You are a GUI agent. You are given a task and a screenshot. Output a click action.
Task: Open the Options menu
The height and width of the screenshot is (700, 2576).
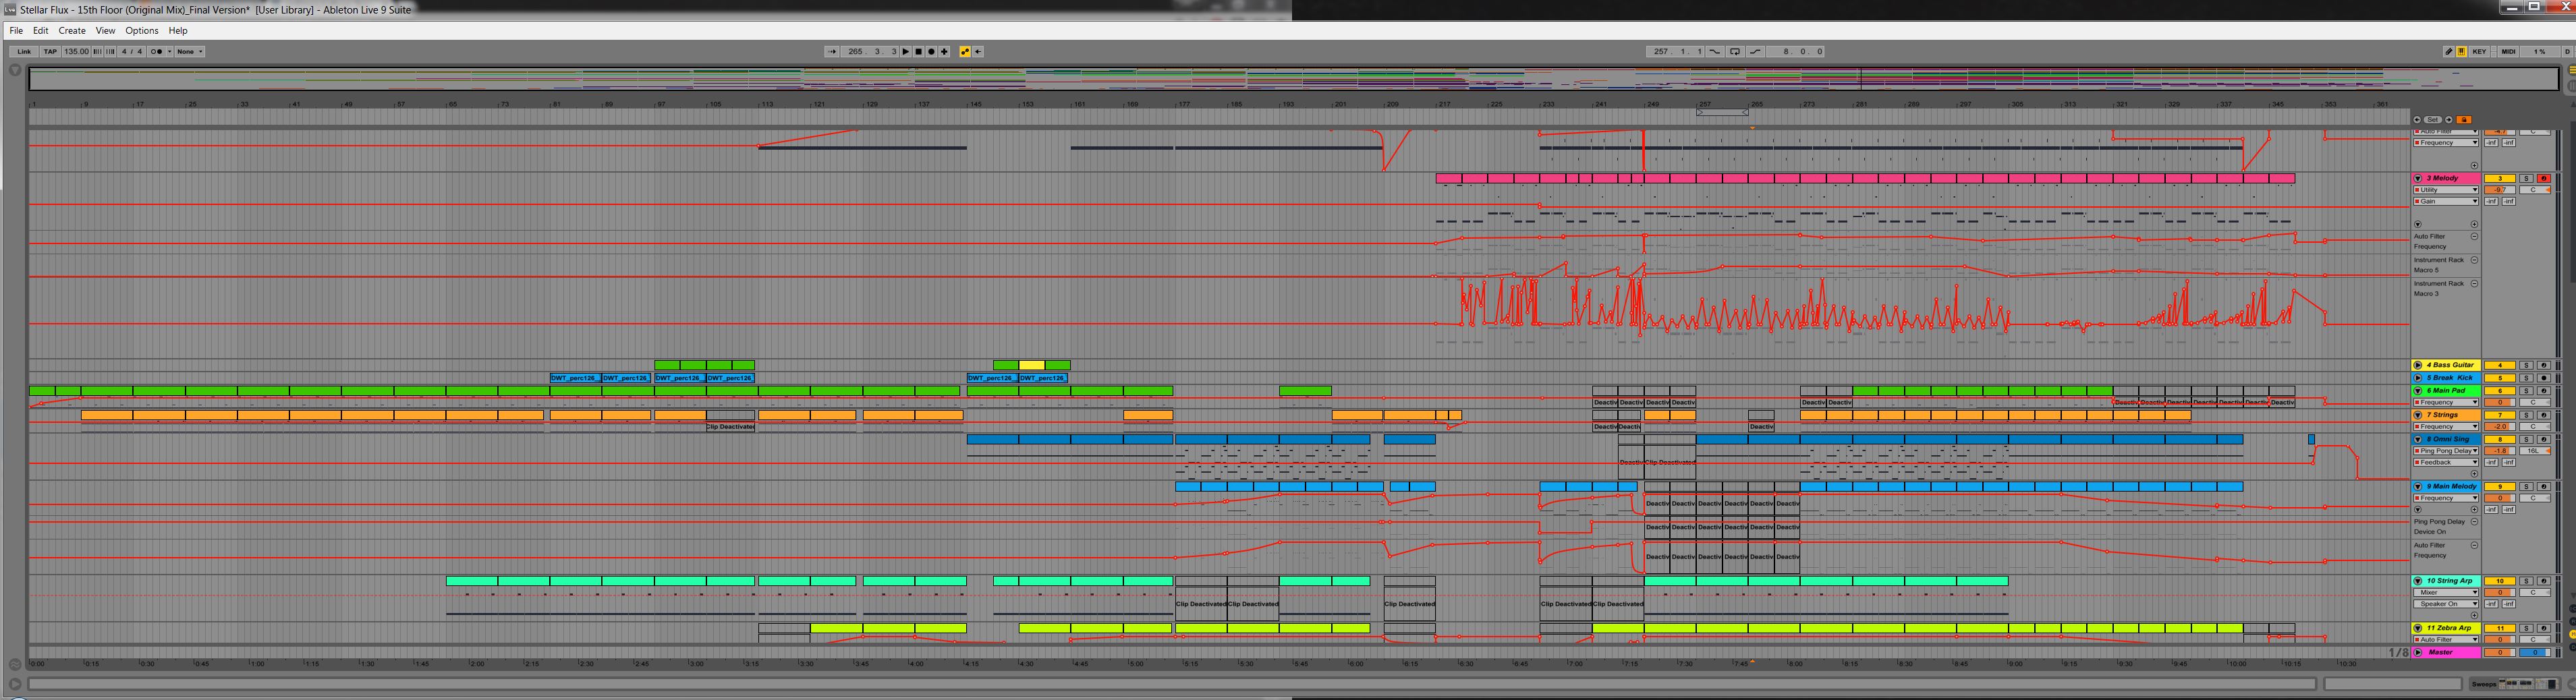pyautogui.click(x=142, y=31)
